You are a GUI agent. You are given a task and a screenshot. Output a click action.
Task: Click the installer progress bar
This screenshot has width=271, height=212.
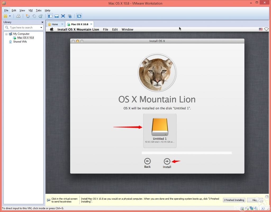(x=187, y=153)
